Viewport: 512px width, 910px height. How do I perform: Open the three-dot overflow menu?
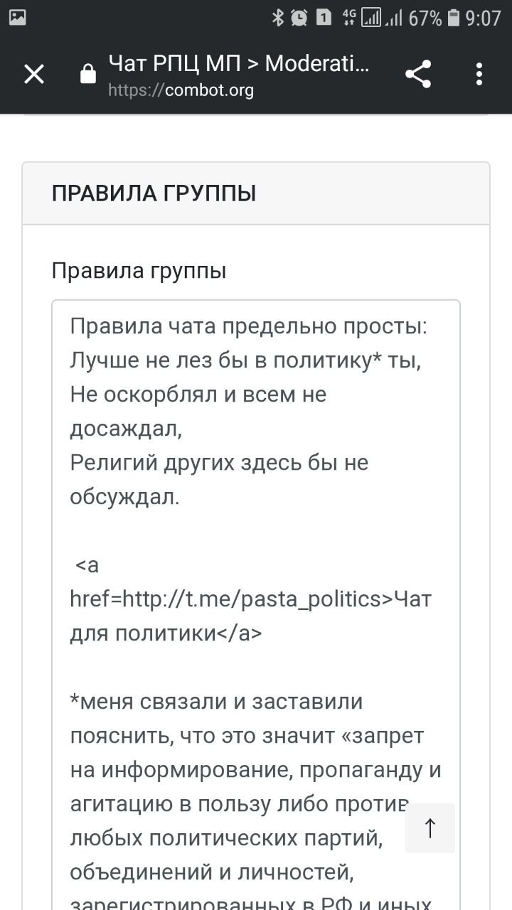[x=479, y=74]
